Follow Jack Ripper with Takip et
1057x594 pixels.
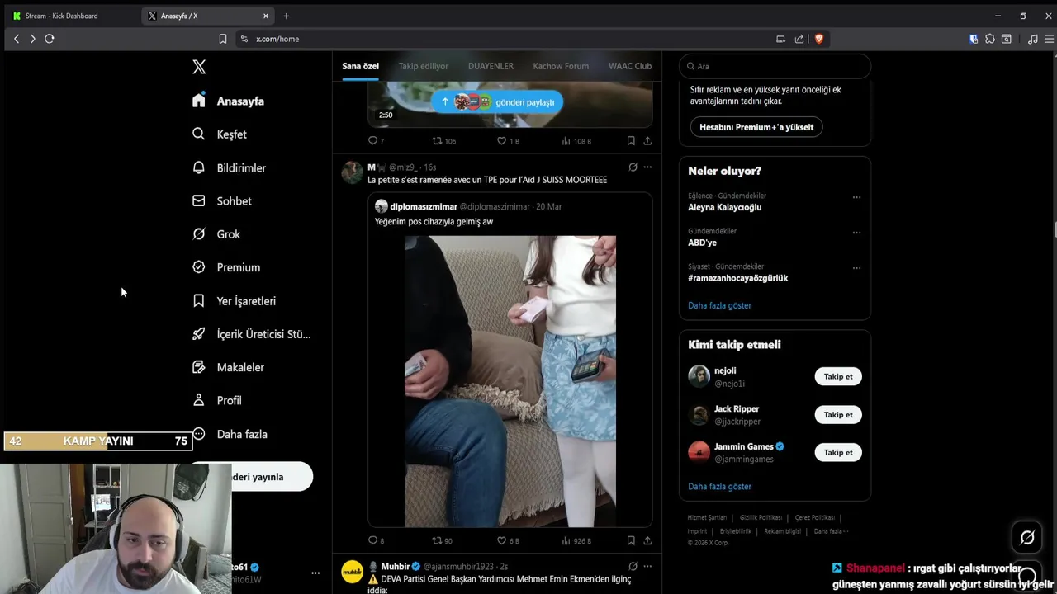point(838,414)
